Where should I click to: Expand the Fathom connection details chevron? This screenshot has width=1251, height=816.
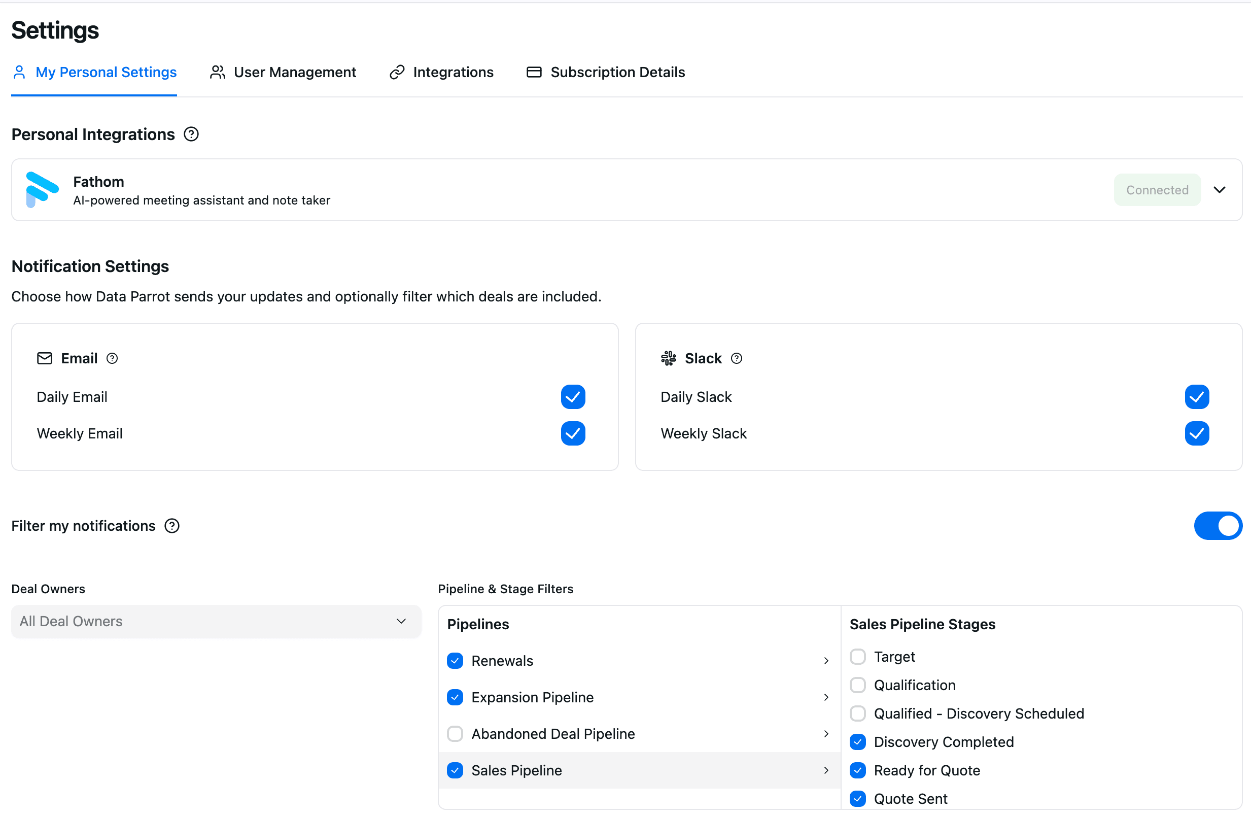click(1221, 190)
